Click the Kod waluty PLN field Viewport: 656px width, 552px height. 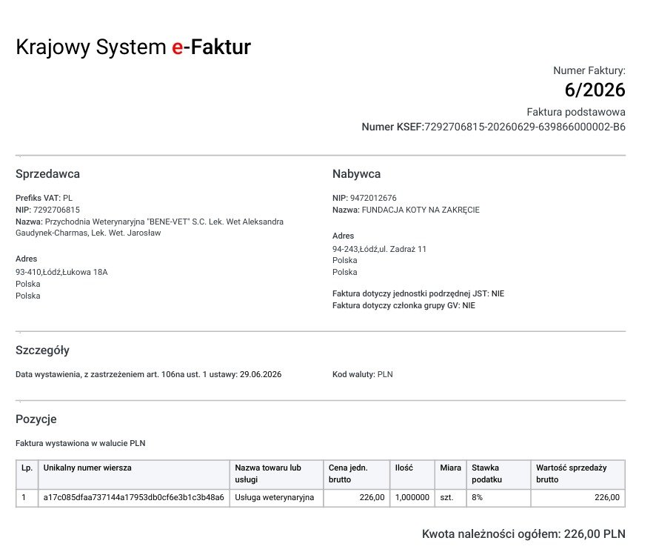[362, 374]
